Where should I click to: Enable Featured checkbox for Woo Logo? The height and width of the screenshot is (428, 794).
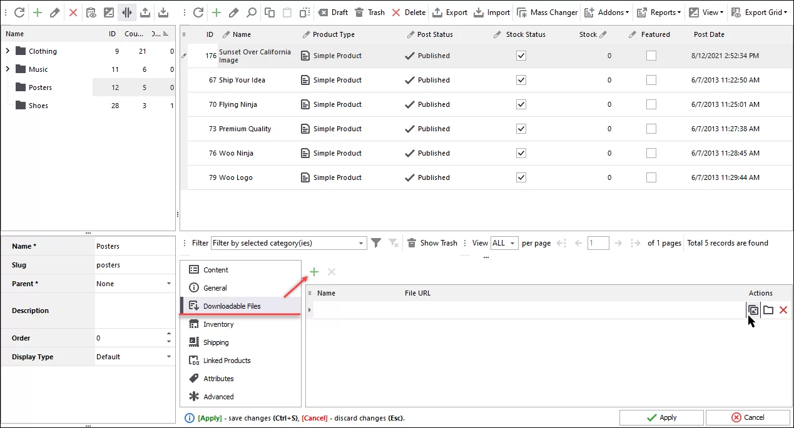651,177
